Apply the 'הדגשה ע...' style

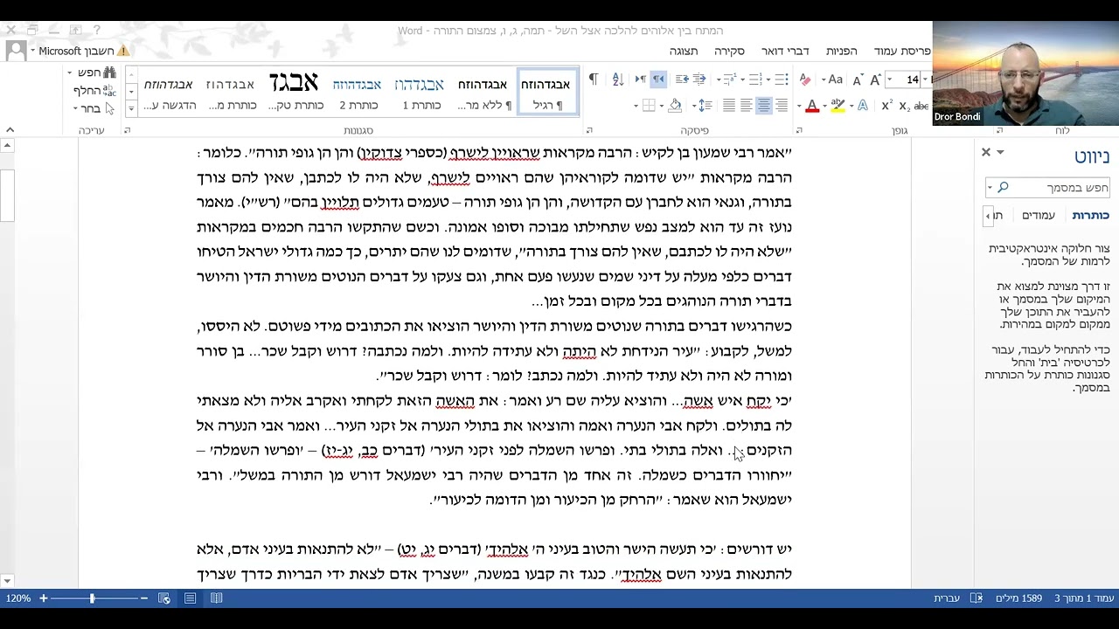(168, 93)
